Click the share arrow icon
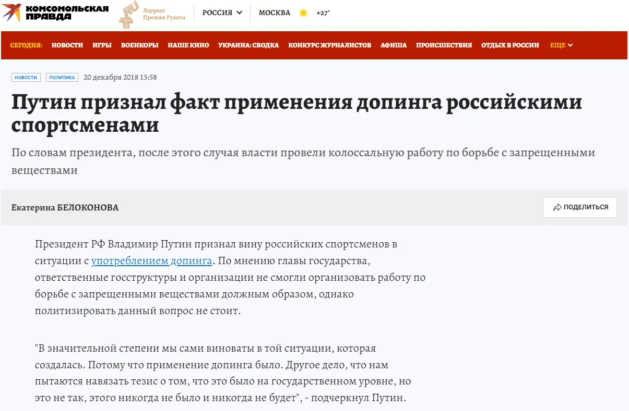 click(x=557, y=207)
